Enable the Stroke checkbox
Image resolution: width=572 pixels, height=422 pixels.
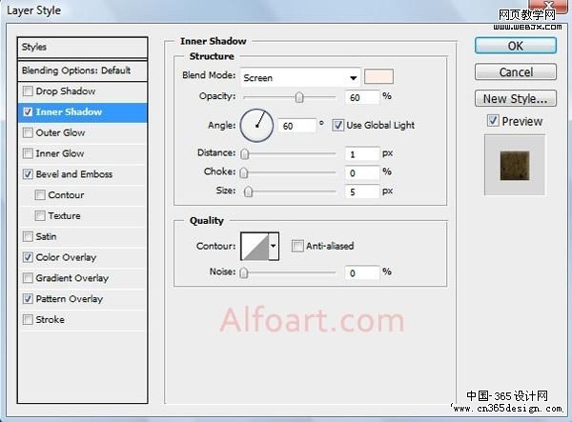(28, 320)
